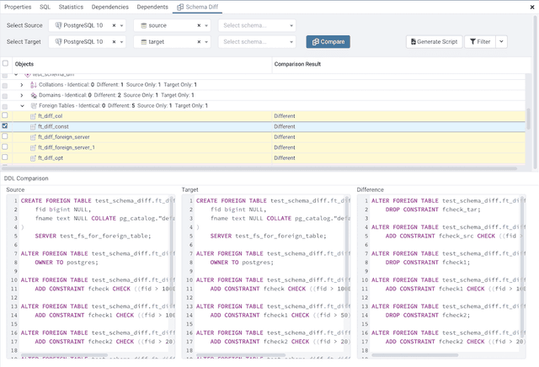Toggle the select-all Objects checkbox
Screen dimensions: 539x367
5,63
